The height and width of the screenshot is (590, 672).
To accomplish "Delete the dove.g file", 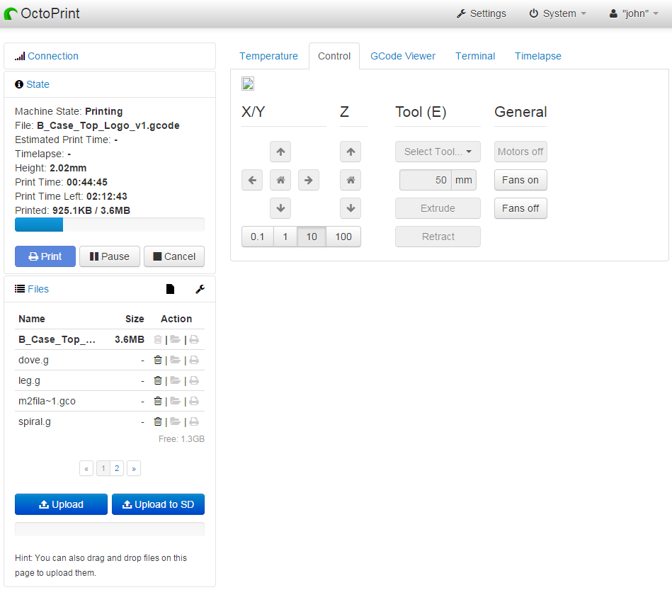I will coord(158,360).
